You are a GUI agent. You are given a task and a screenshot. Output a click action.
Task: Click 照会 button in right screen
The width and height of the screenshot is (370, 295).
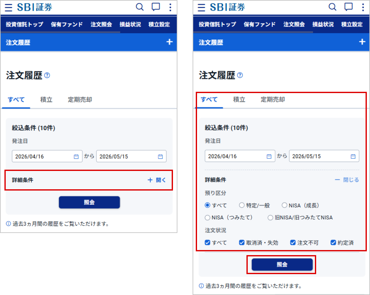pyautogui.click(x=282, y=265)
